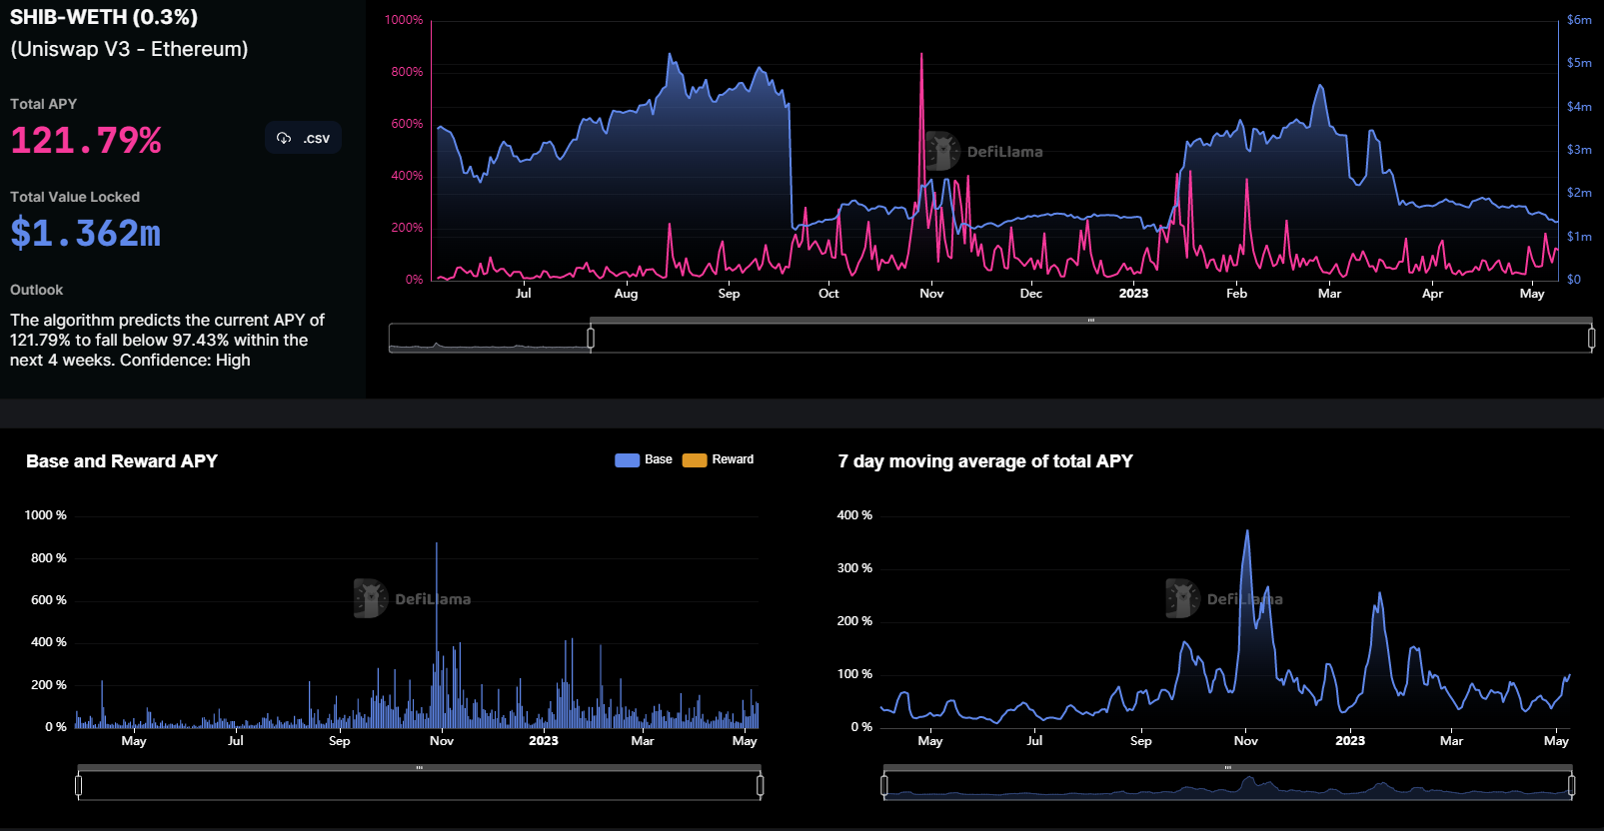This screenshot has height=831, width=1604.
Task: Download the pool data as .csv
Action: coord(304,138)
